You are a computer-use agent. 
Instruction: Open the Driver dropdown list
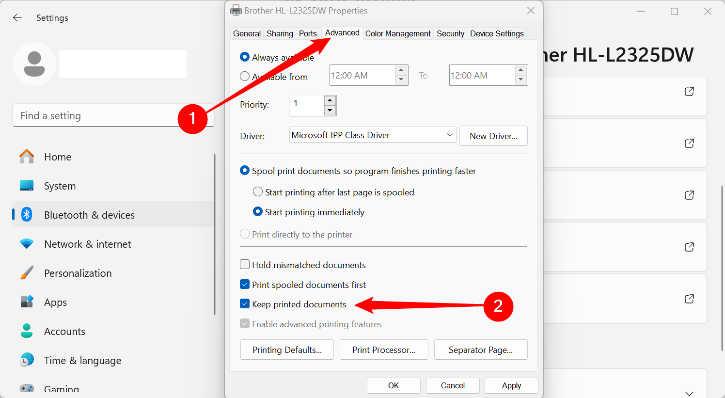tap(449, 135)
